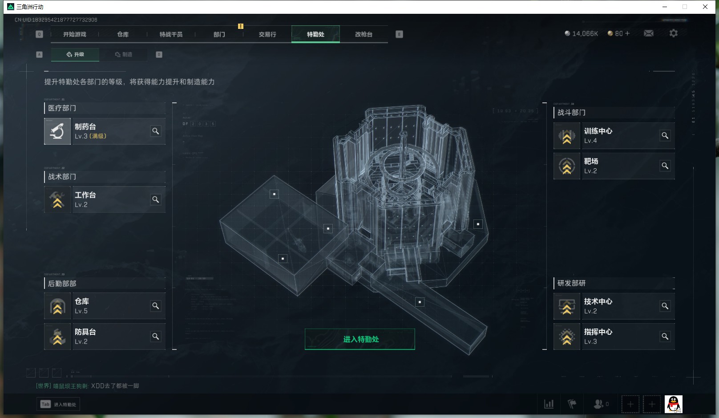Screen dimensions: 719x418
Task: Click the QQ penguin icon
Action: click(674, 404)
